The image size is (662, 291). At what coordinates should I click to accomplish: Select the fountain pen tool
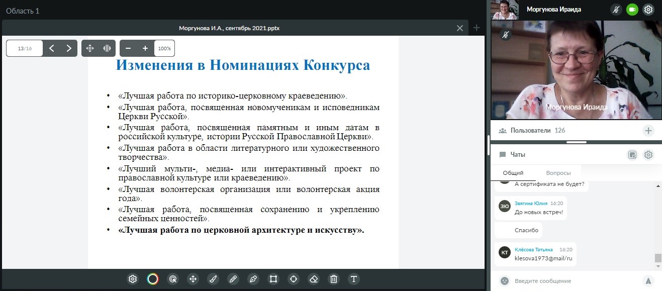(x=253, y=279)
